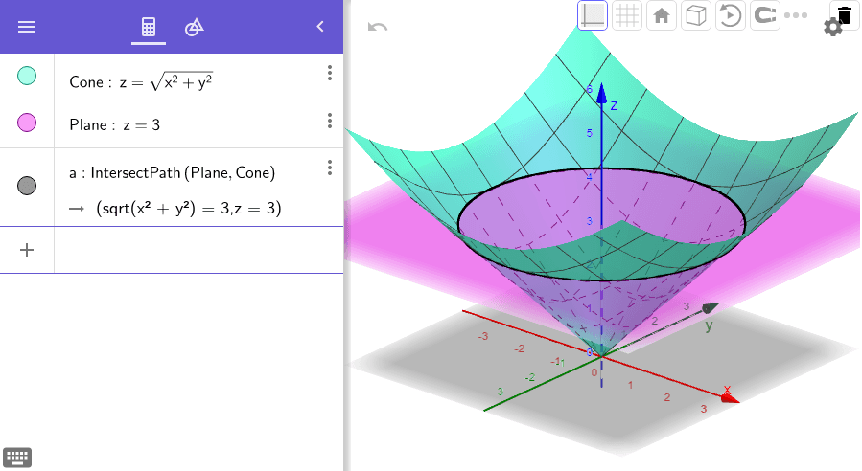Image resolution: width=862 pixels, height=471 pixels.
Task: Toggle the grid display button
Action: 627,15
